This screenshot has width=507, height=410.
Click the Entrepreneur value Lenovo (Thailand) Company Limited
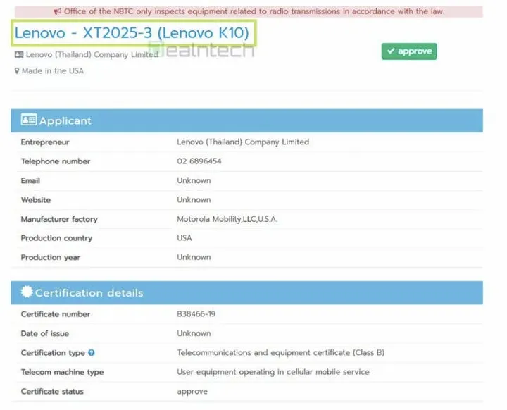243,142
